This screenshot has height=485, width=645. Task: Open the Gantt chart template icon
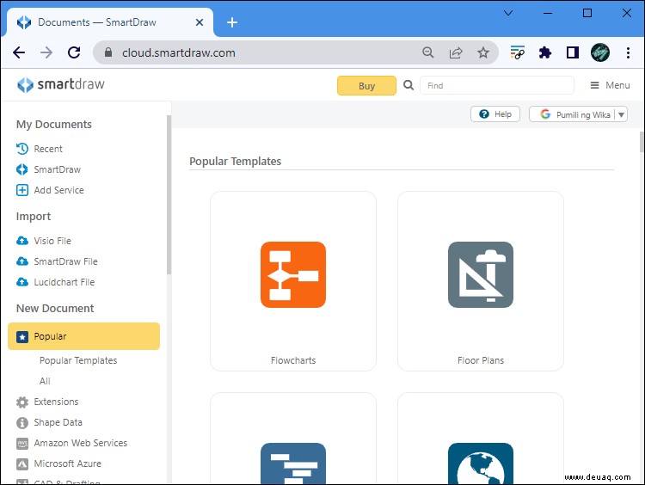(x=293, y=464)
